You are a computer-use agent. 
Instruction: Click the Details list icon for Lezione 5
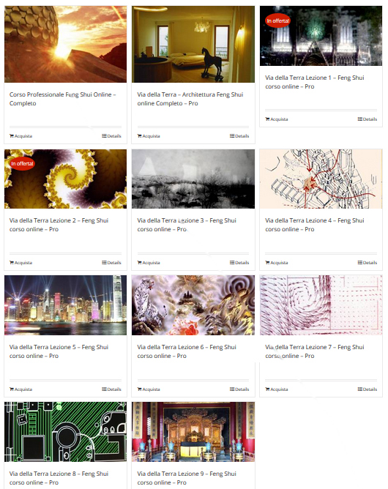coord(104,389)
